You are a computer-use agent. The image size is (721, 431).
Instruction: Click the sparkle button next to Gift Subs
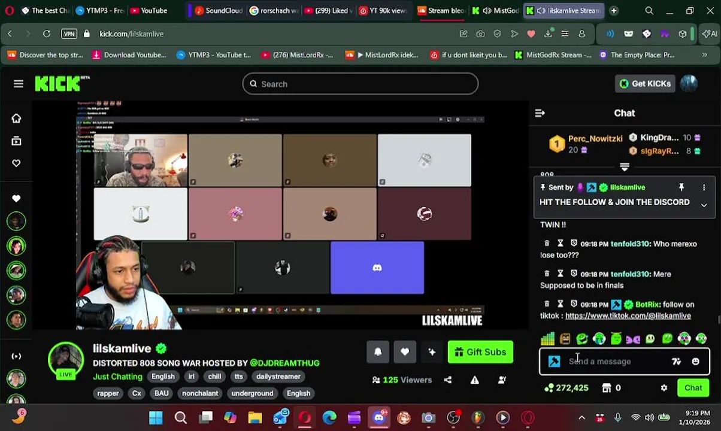point(432,352)
